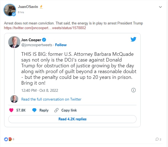Open JuanOSavin's profile avatar

[10, 10]
